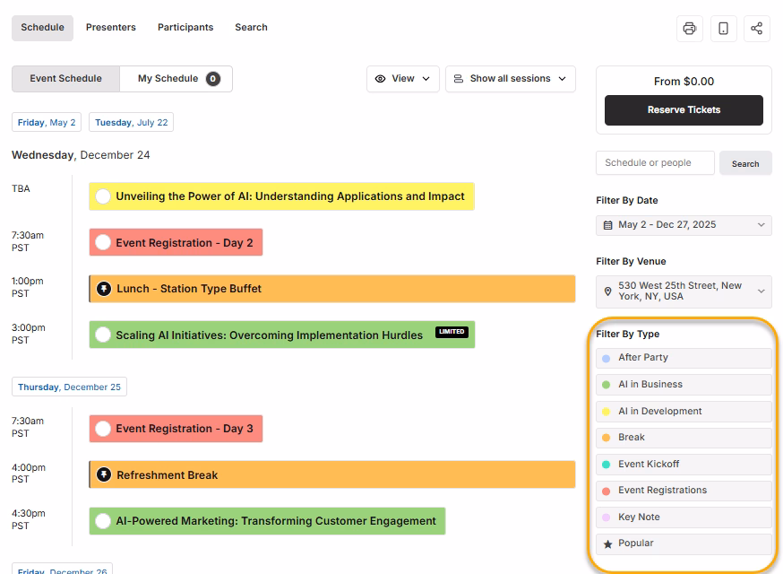Click the map pin icon in venue filter
This screenshot has height=574, width=783.
click(607, 291)
